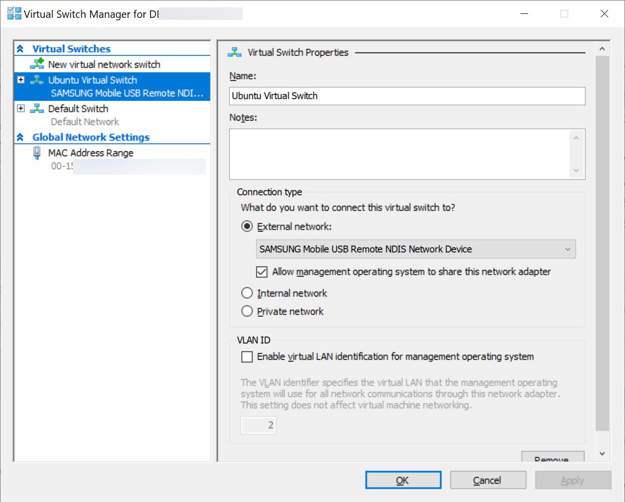
Task: Click the New virtual network switch icon
Action: tap(37, 64)
